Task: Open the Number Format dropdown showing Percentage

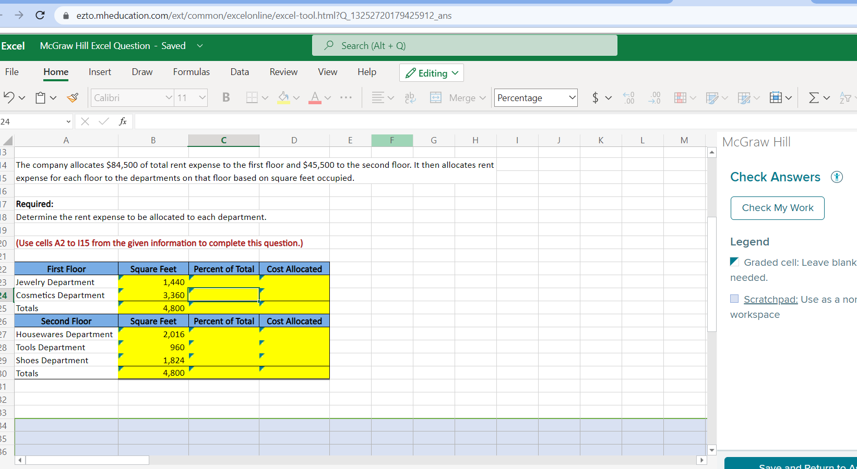Action: [x=535, y=97]
